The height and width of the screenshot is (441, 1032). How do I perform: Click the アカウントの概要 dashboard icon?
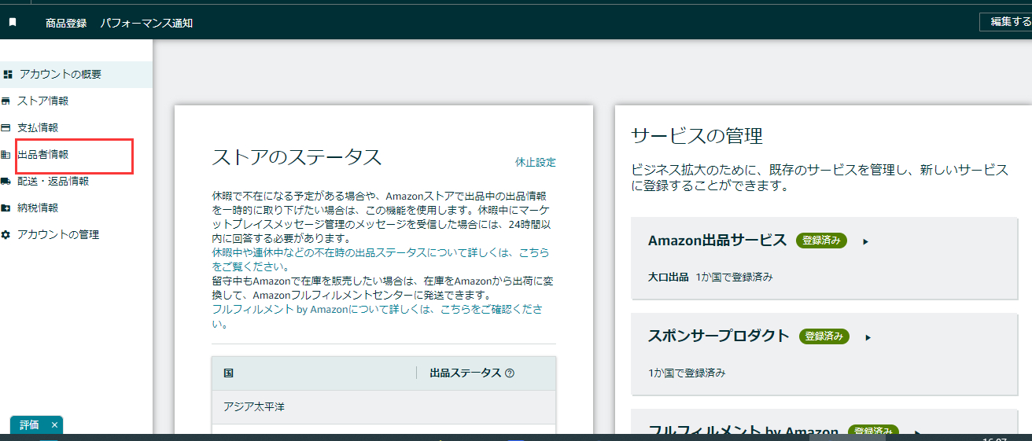click(8, 75)
